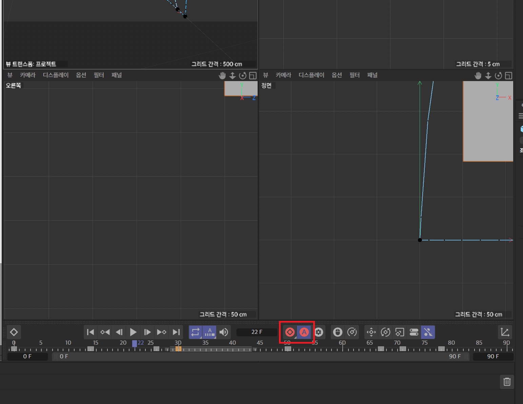Image resolution: width=523 pixels, height=404 pixels.
Task: Open 필터 menu in the 정면 viewport
Action: (x=355, y=75)
